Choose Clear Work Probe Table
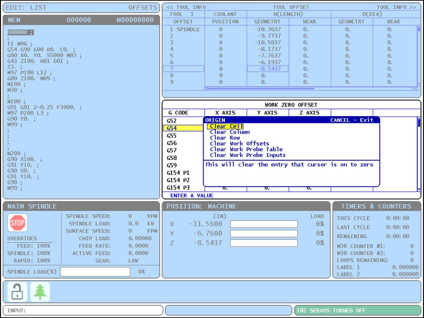Viewport: 424px width, 318px height. pyautogui.click(x=246, y=149)
